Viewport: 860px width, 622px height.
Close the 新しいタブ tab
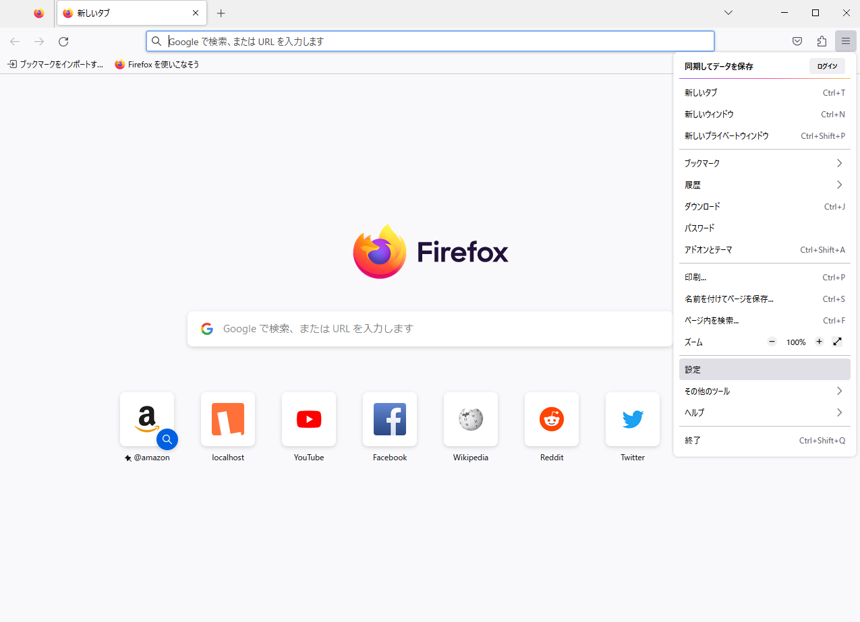pyautogui.click(x=196, y=13)
